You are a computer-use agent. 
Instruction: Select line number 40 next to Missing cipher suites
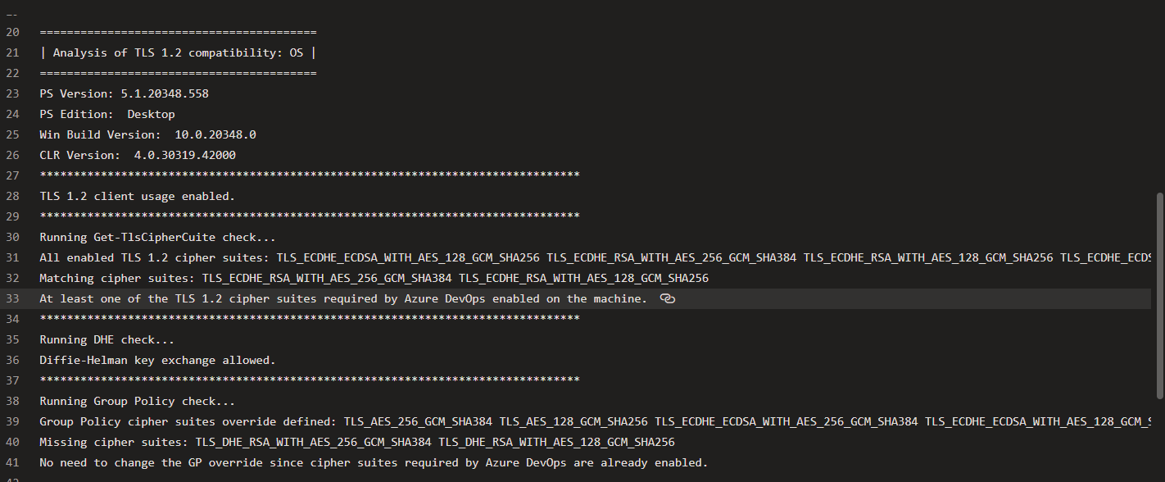11,443
